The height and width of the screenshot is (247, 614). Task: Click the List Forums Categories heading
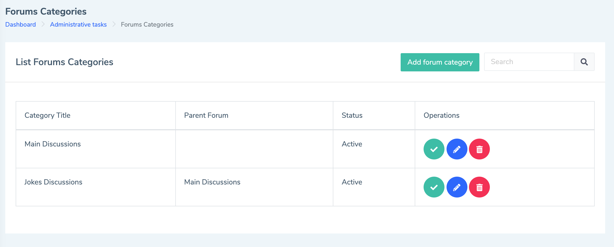pyautogui.click(x=64, y=62)
